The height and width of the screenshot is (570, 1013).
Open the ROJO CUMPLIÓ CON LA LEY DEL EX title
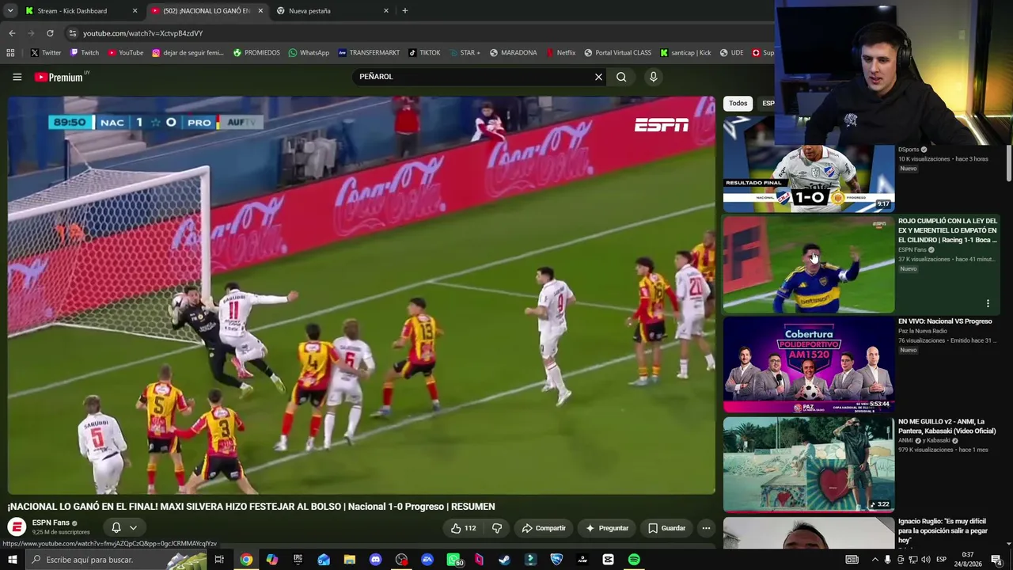[x=947, y=230]
